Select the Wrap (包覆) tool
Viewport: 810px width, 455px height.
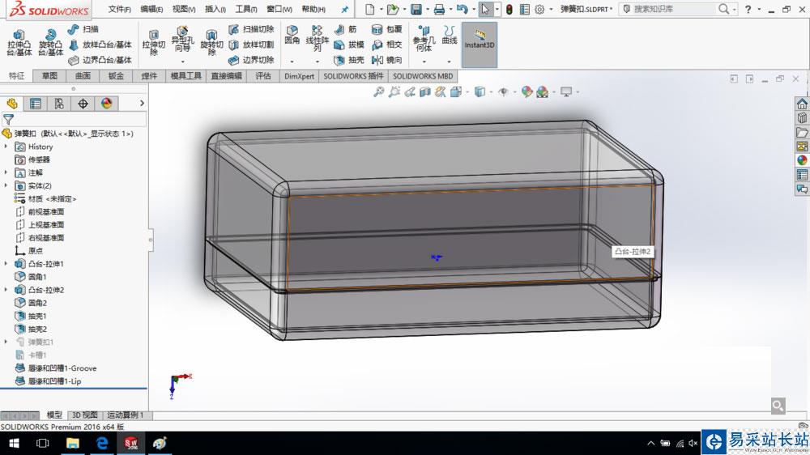pos(386,29)
